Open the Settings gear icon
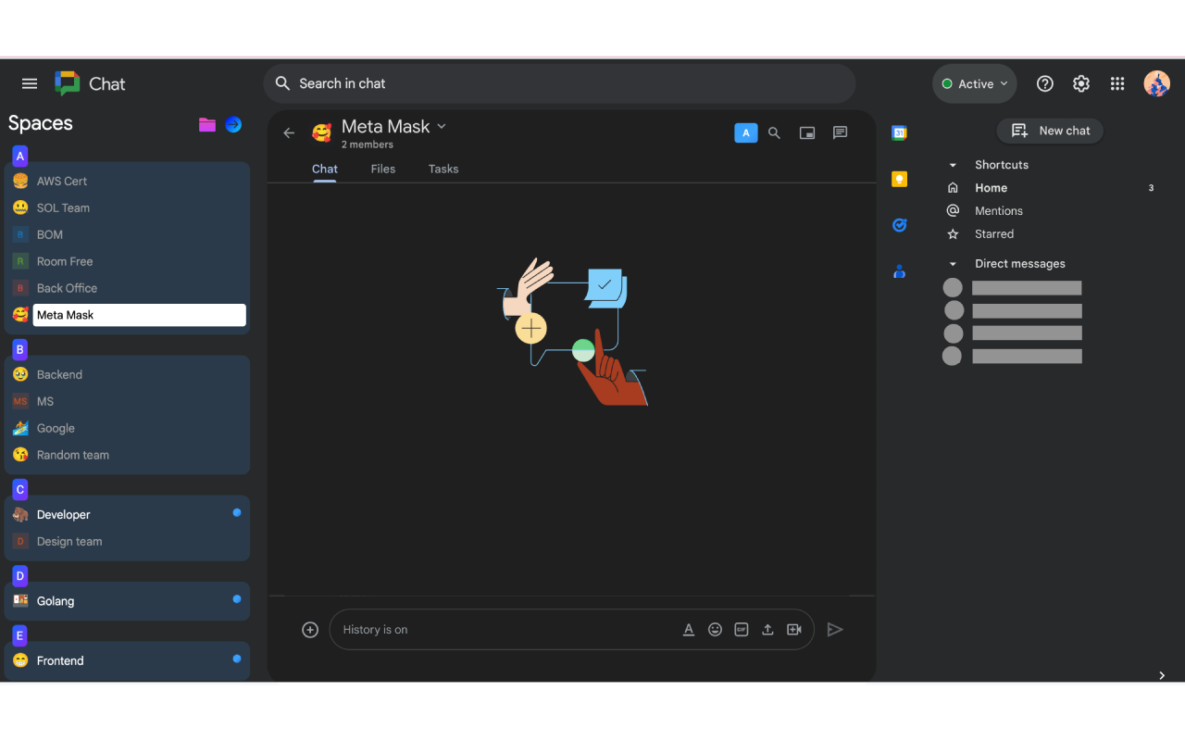 [x=1081, y=83]
